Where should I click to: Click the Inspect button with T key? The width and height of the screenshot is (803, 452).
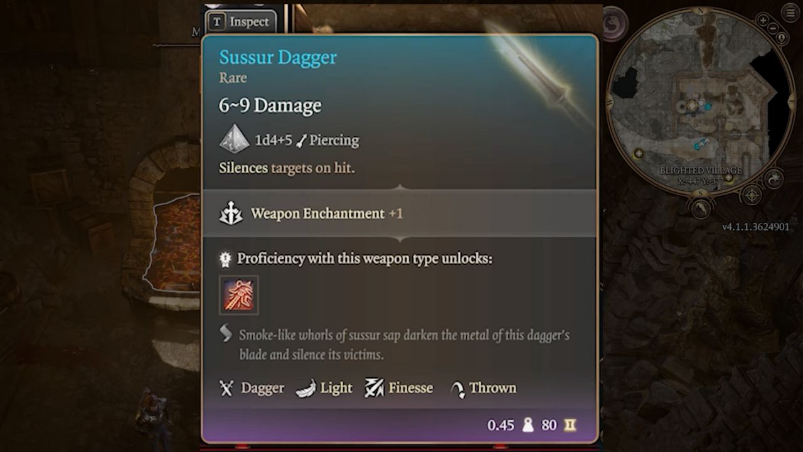[241, 22]
